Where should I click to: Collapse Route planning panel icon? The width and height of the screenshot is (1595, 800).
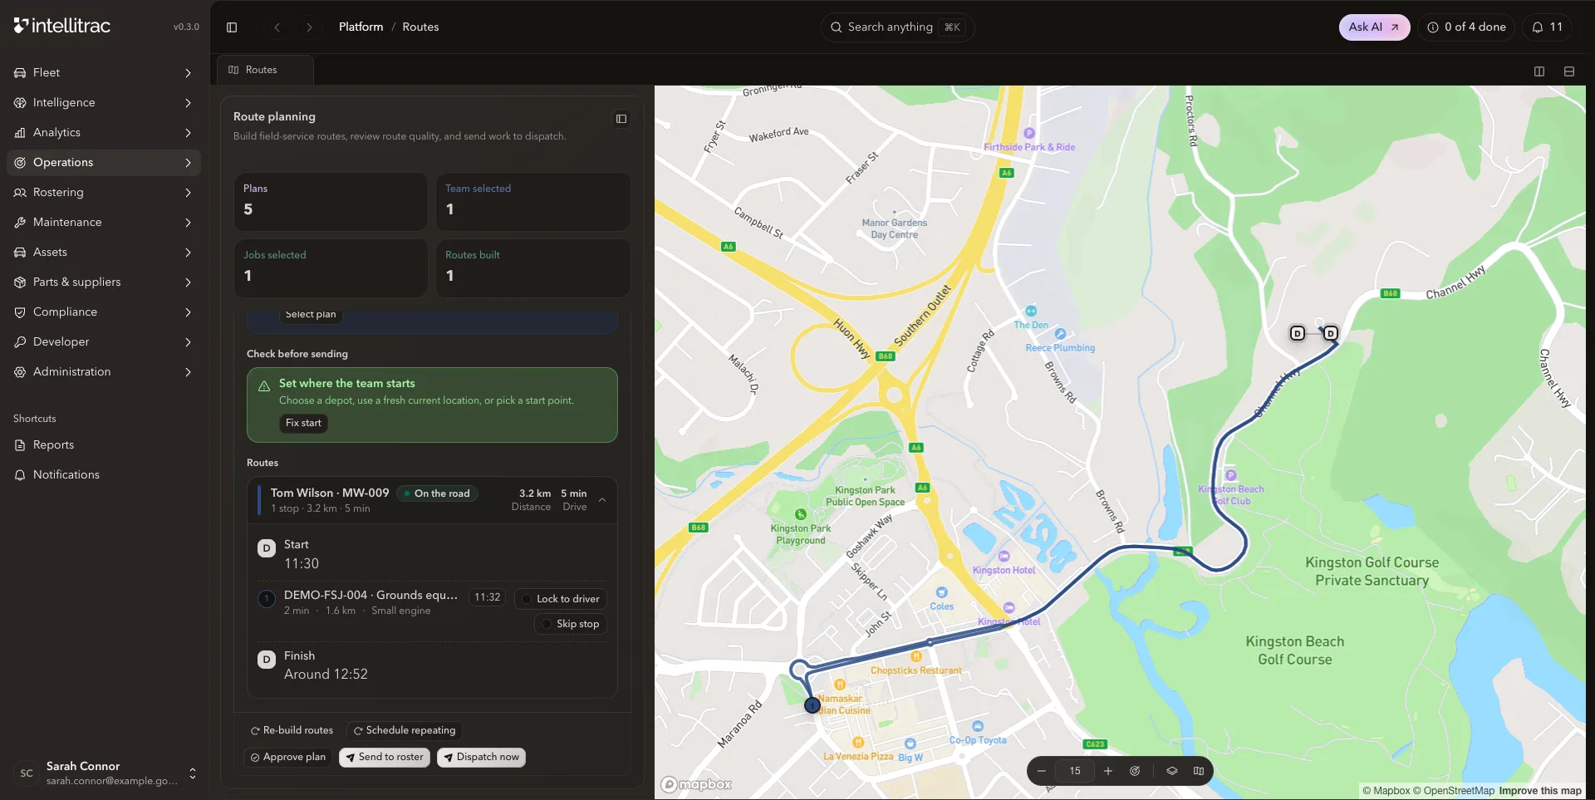click(621, 119)
